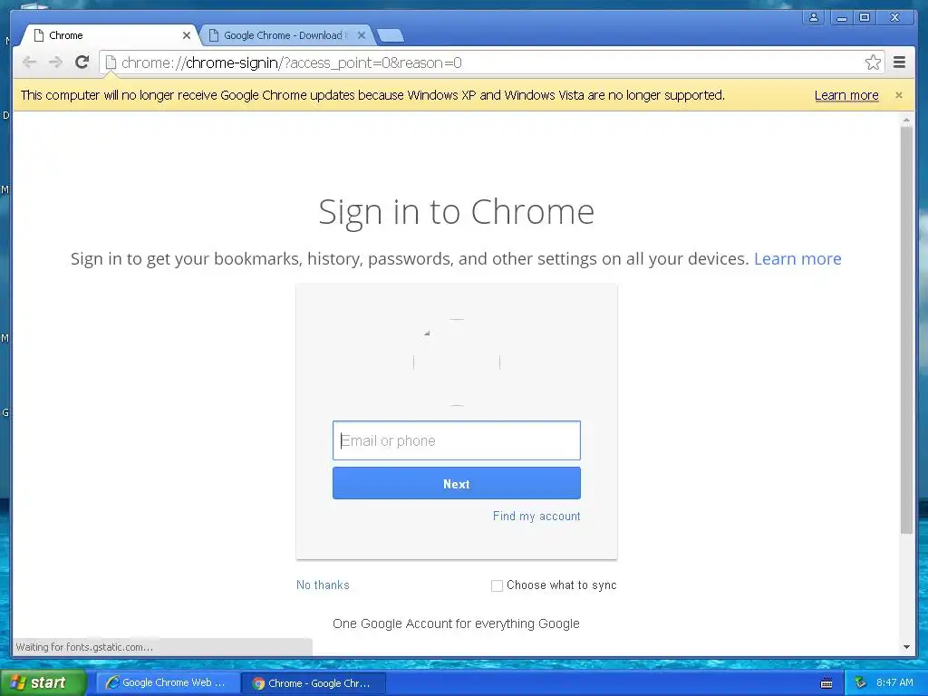Reload the current page
Screen dimensions: 928x696
click(82, 63)
